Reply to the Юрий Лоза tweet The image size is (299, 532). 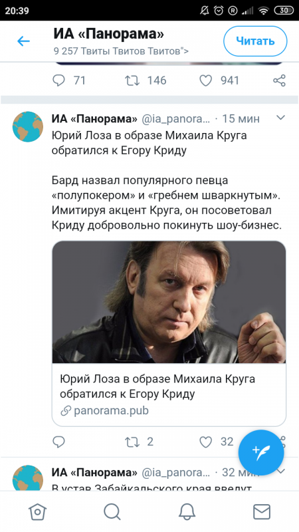coord(58,442)
